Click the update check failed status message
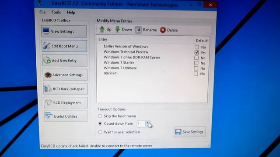 tap(97, 146)
